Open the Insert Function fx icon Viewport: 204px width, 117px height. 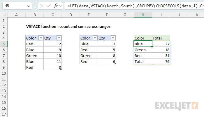56,6
